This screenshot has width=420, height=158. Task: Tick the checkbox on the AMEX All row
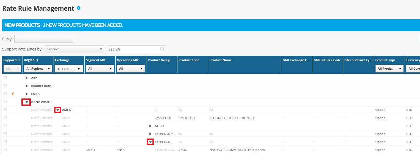pyautogui.click(x=5, y=110)
